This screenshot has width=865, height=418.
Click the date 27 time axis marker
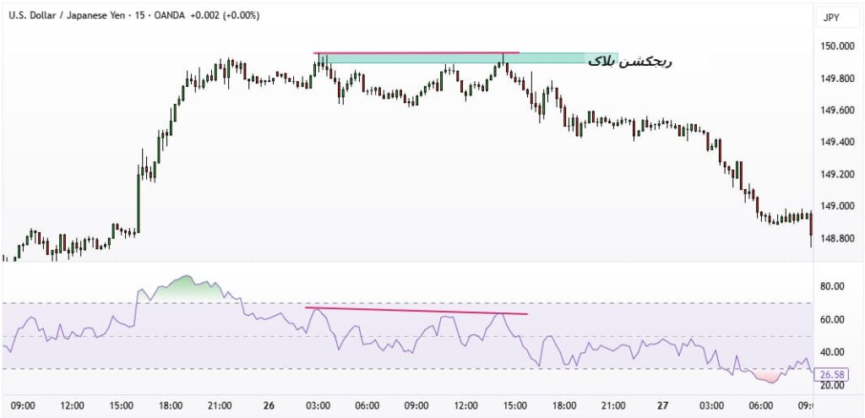pyautogui.click(x=664, y=405)
